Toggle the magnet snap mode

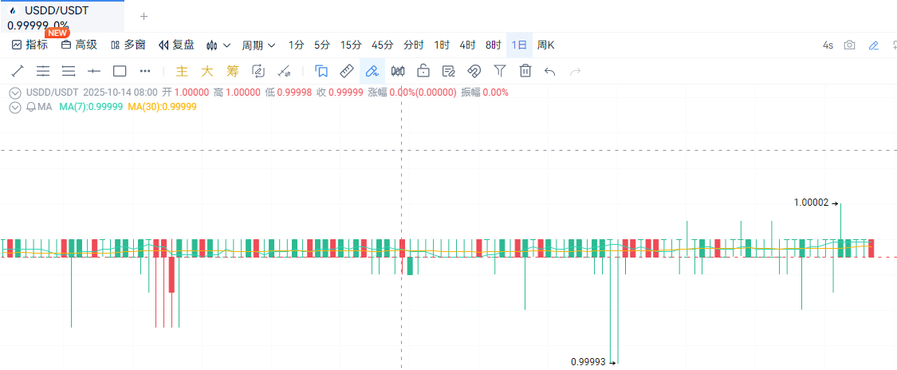pyautogui.click(x=474, y=71)
